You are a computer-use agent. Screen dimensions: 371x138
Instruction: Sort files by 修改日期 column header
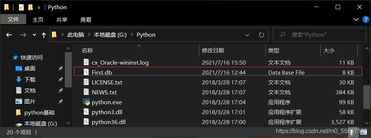click(x=213, y=50)
